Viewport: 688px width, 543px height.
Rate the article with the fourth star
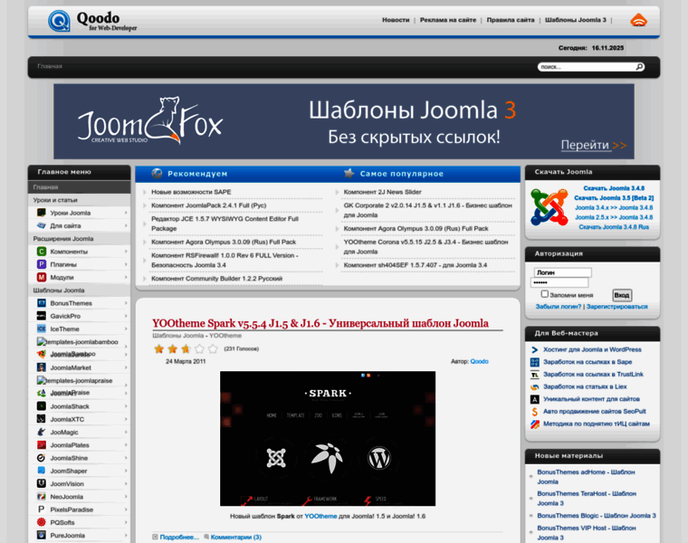point(200,348)
